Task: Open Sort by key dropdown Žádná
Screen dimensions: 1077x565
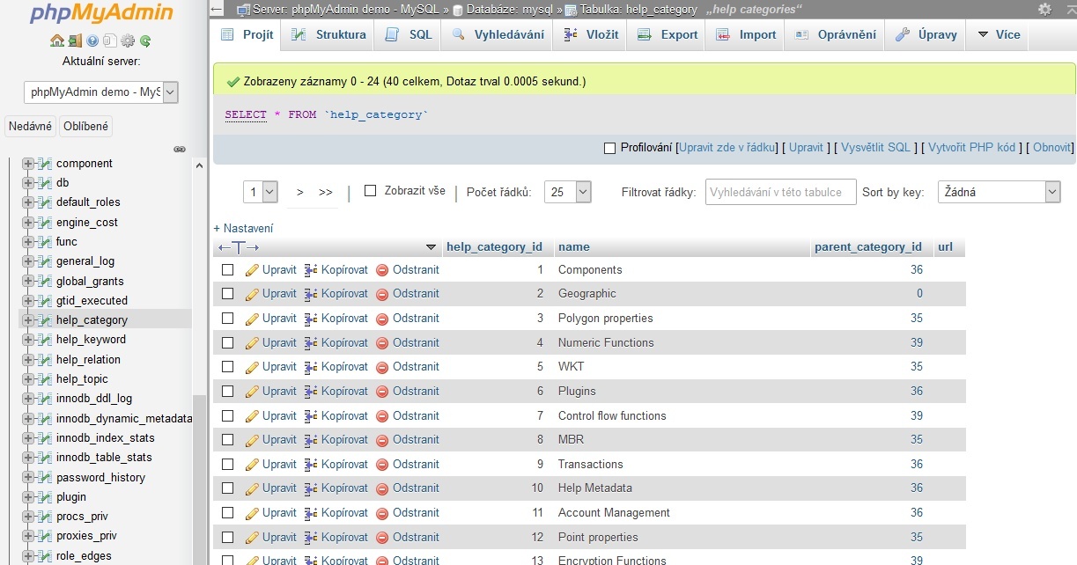Action: point(999,192)
